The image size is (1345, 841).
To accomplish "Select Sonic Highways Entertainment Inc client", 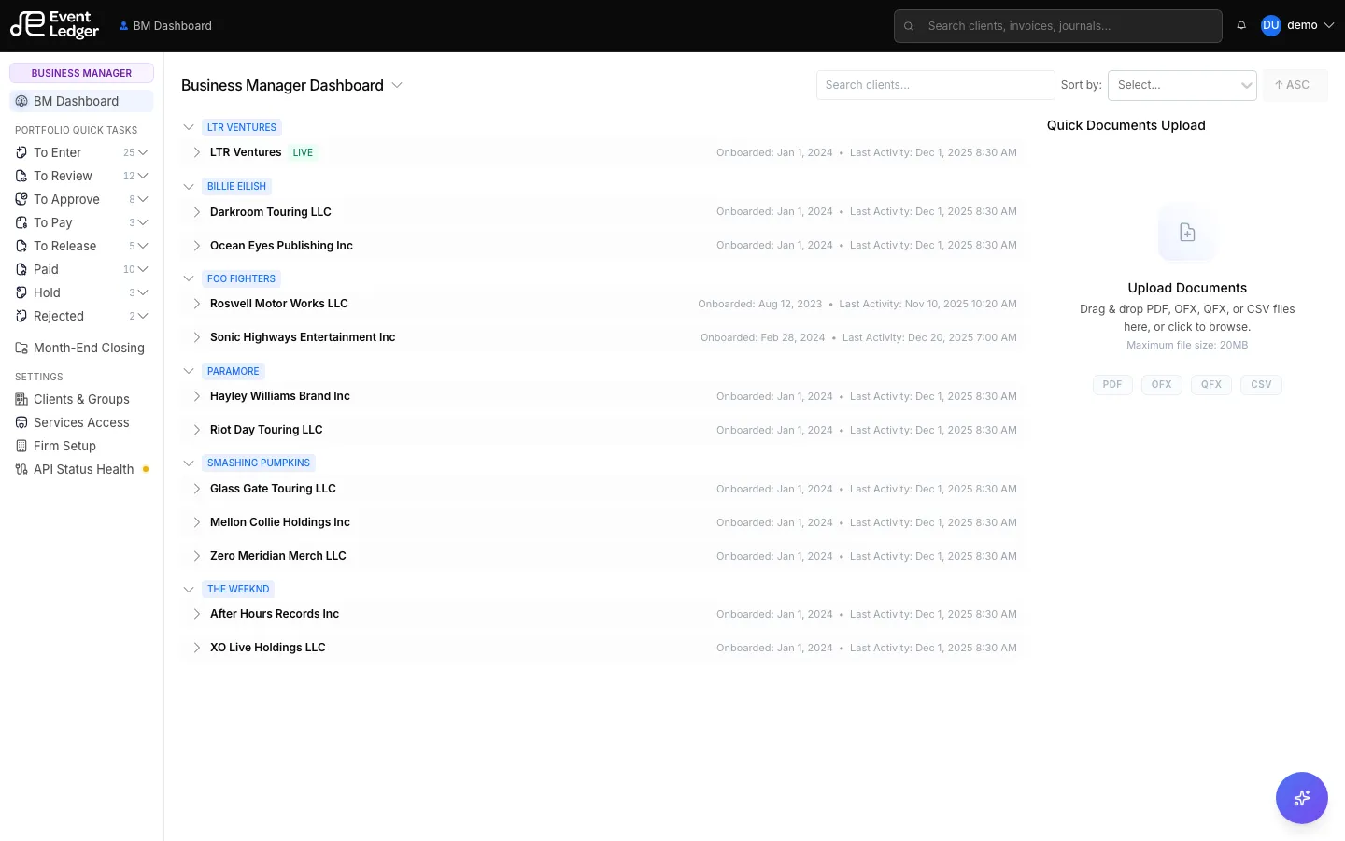I will coord(303,337).
